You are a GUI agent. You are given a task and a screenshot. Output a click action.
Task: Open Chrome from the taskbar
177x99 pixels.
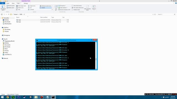7,97
